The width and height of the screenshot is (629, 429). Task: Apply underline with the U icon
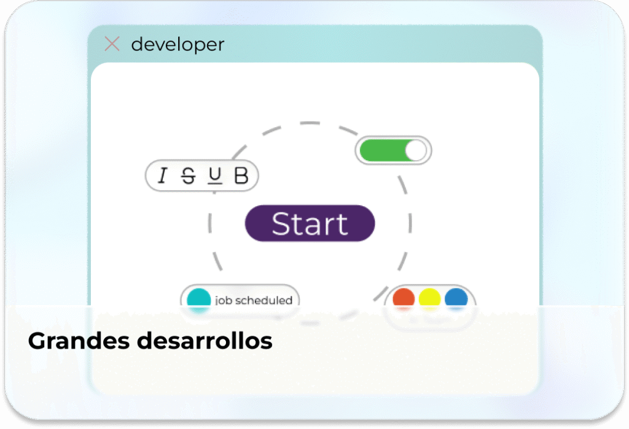pos(214,177)
